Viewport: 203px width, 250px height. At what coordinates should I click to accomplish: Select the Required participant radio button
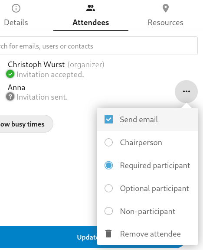pos(109,165)
